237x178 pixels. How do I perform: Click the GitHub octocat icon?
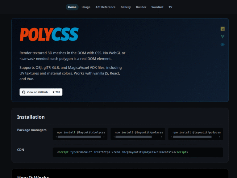[23, 92]
